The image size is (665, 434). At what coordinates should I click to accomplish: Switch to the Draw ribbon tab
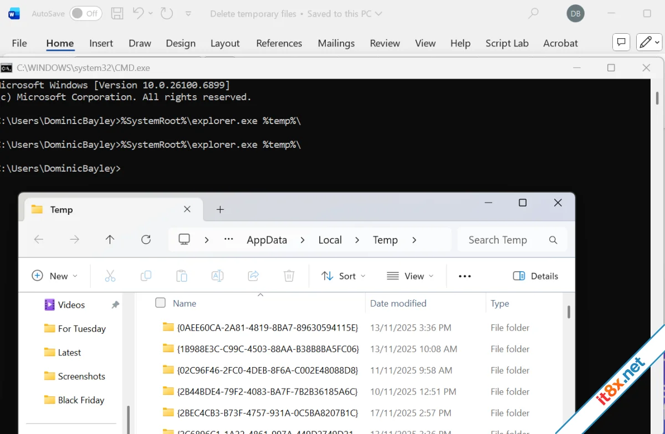pyautogui.click(x=140, y=43)
